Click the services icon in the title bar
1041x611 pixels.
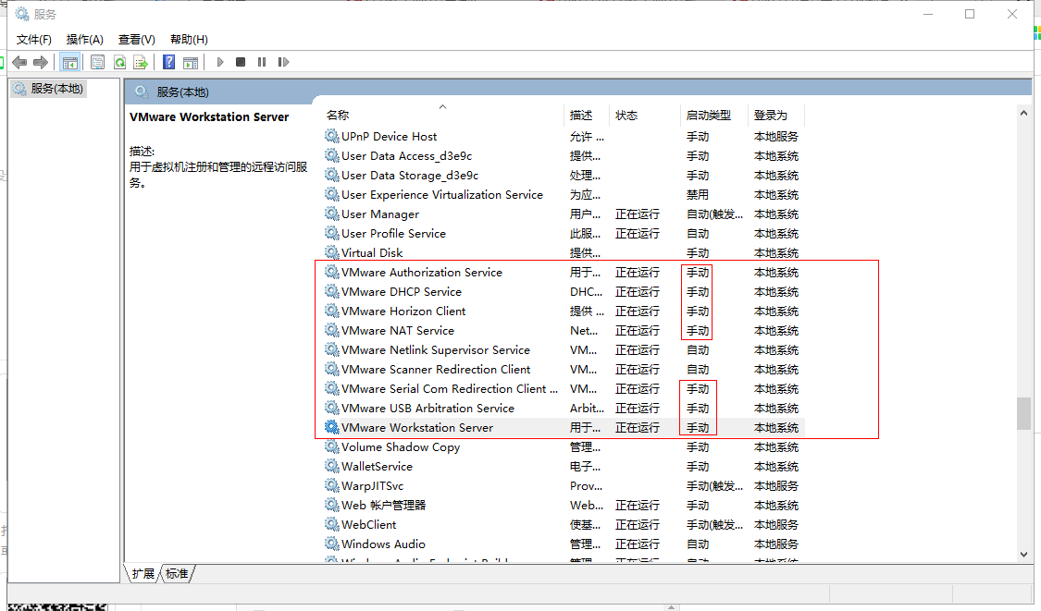pyautogui.click(x=22, y=14)
